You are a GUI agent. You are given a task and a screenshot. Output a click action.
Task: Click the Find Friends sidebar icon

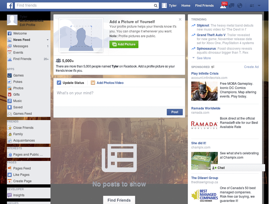(10, 59)
